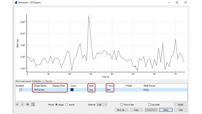Open the Interval dropdown set to 1 sec
This screenshot has width=202, height=114.
[x=102, y=105]
